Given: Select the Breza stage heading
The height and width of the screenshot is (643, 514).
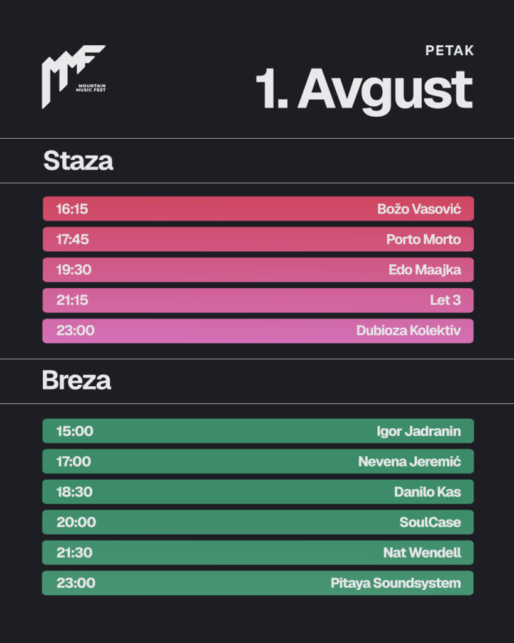Looking at the screenshot, I should click(x=77, y=381).
